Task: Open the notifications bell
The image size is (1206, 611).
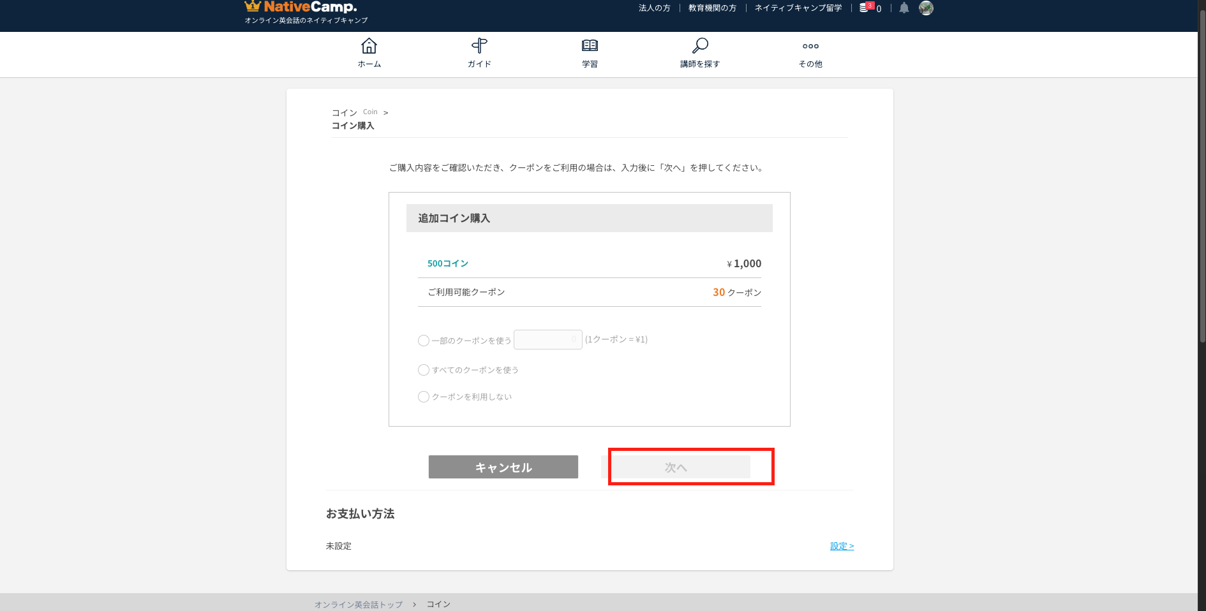Action: 904,8
